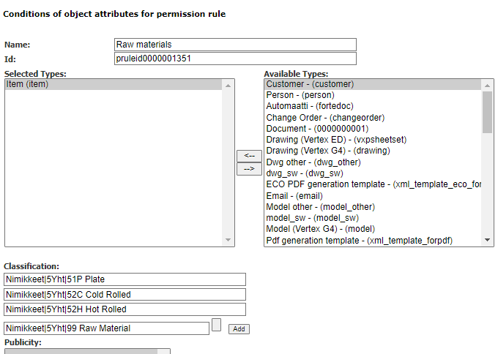The height and width of the screenshot is (354, 498).
Task: Edit the 51P Plate classification field
Action: pyautogui.click(x=124, y=279)
